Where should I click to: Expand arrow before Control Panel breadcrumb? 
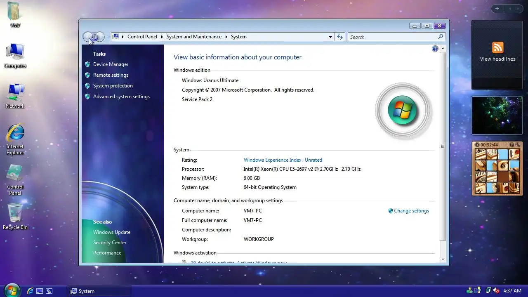[x=123, y=37]
